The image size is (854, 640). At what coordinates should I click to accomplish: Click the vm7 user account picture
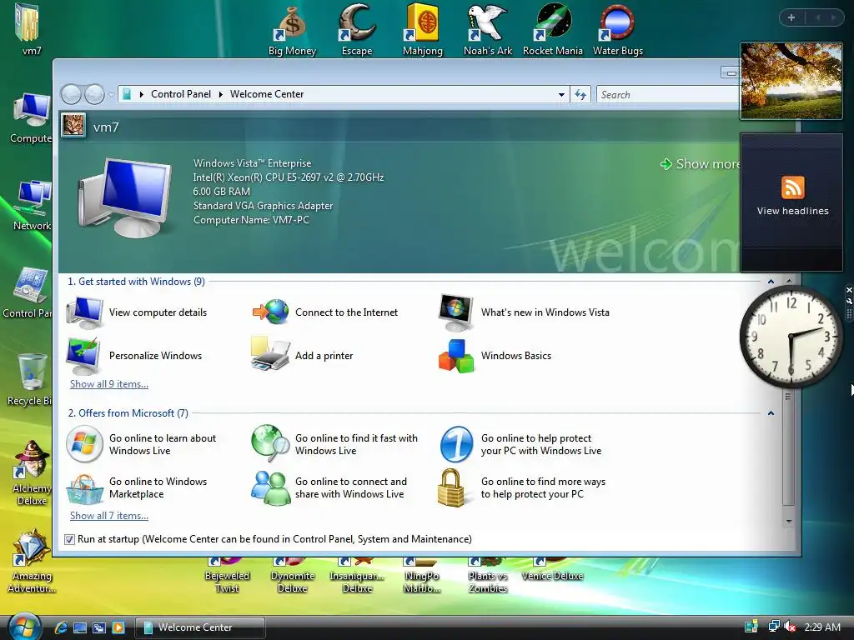pyautogui.click(x=73, y=125)
